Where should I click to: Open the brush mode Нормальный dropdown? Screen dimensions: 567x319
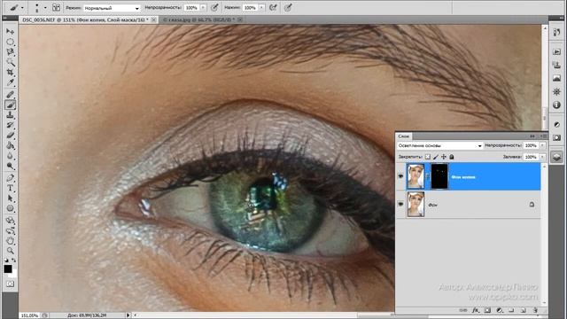(112, 8)
